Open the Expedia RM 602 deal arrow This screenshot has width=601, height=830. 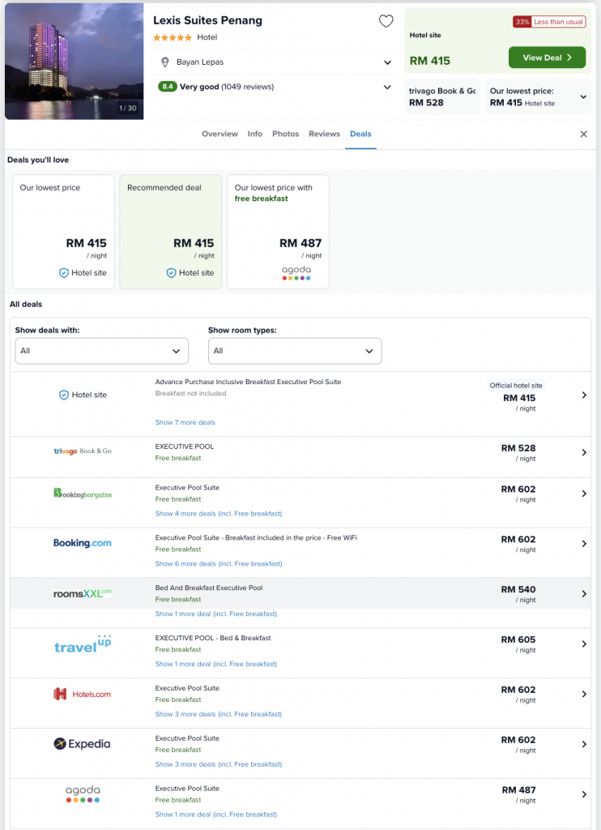(584, 744)
